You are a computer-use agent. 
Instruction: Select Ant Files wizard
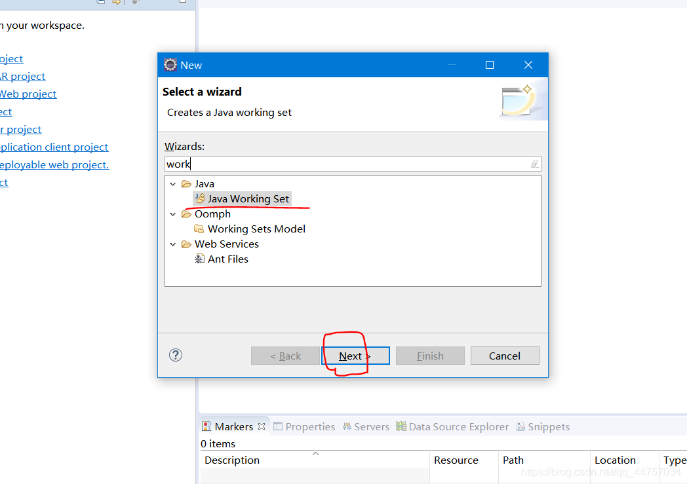click(228, 259)
